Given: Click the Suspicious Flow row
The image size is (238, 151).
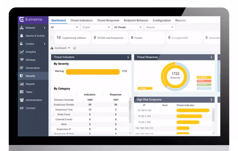Looking at the screenshot, I should 90,110.
